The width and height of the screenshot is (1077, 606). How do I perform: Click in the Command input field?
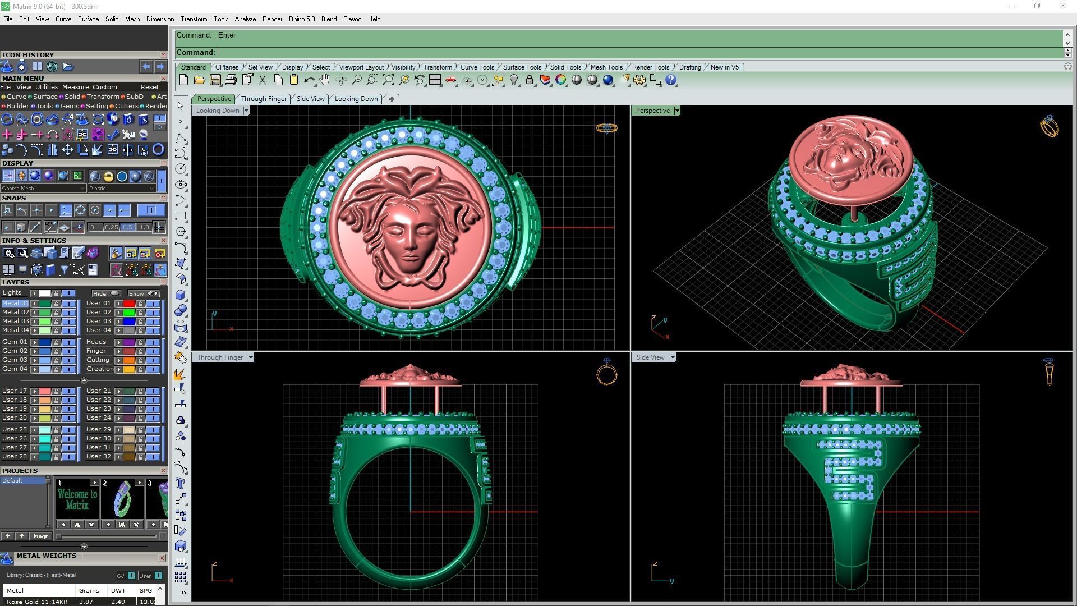click(639, 52)
